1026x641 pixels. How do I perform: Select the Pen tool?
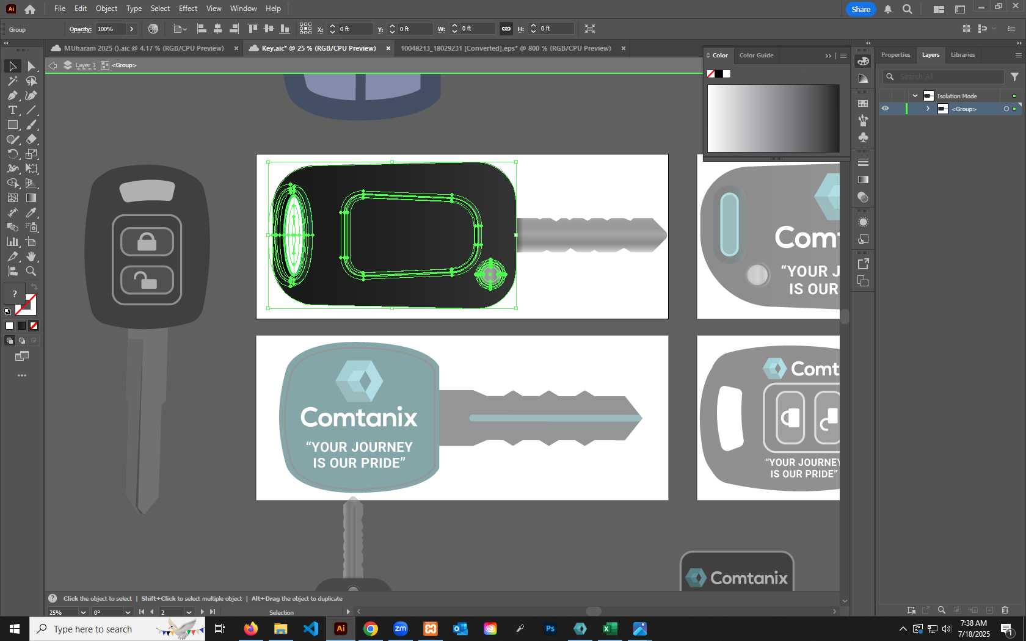click(12, 95)
